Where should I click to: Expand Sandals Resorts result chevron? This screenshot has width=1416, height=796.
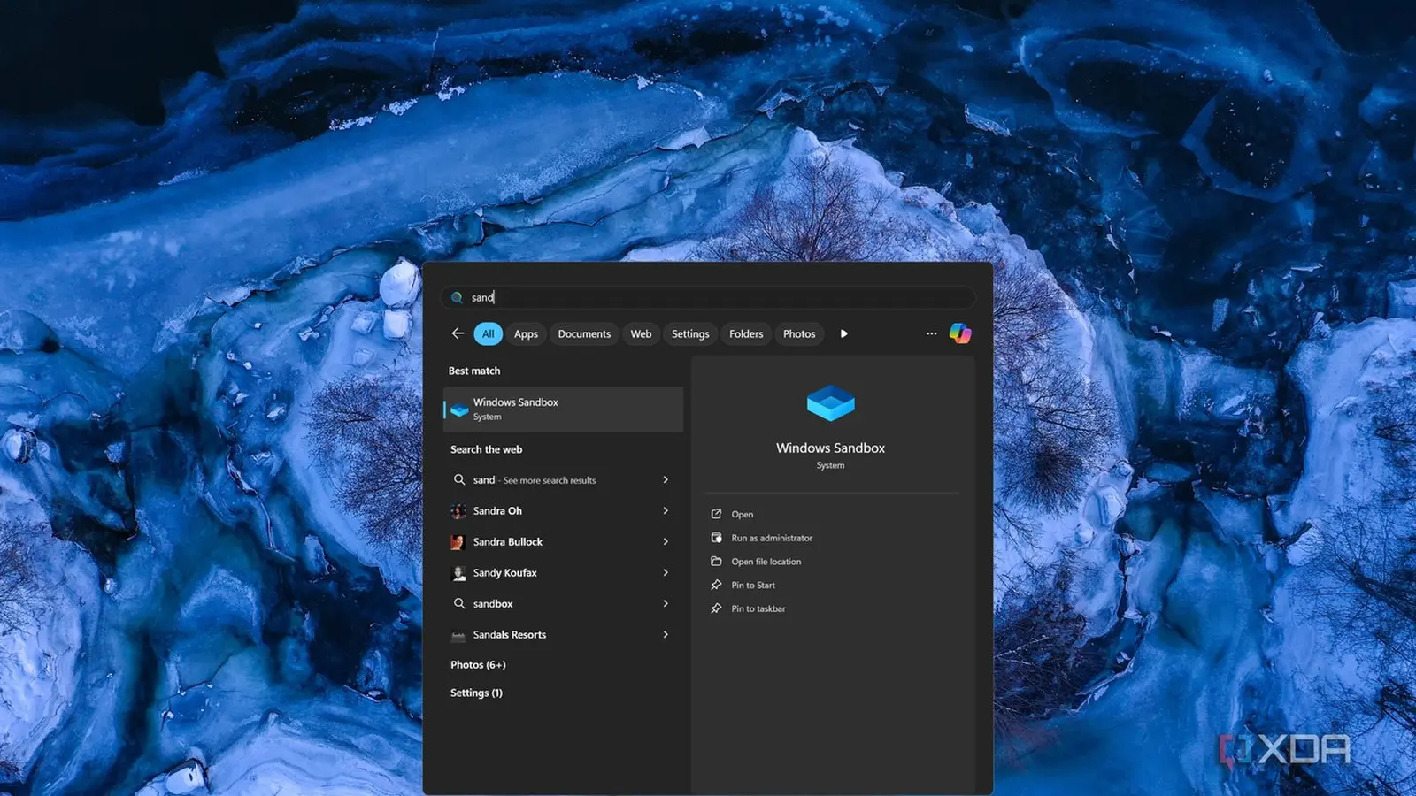pyautogui.click(x=666, y=634)
